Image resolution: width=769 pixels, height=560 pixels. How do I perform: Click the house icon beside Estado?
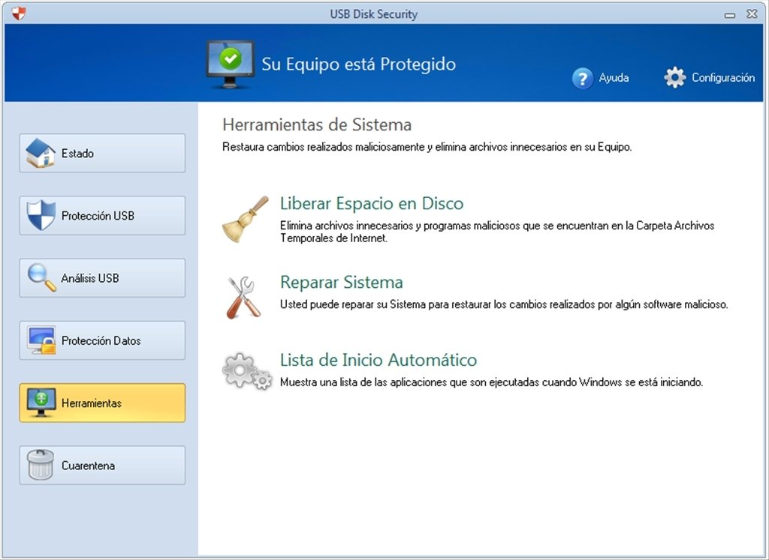[41, 153]
